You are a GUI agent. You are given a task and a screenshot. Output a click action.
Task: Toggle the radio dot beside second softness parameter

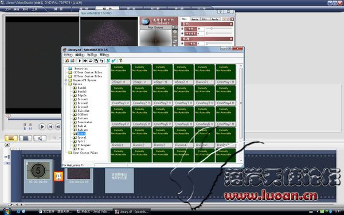pyautogui.click(x=182, y=34)
